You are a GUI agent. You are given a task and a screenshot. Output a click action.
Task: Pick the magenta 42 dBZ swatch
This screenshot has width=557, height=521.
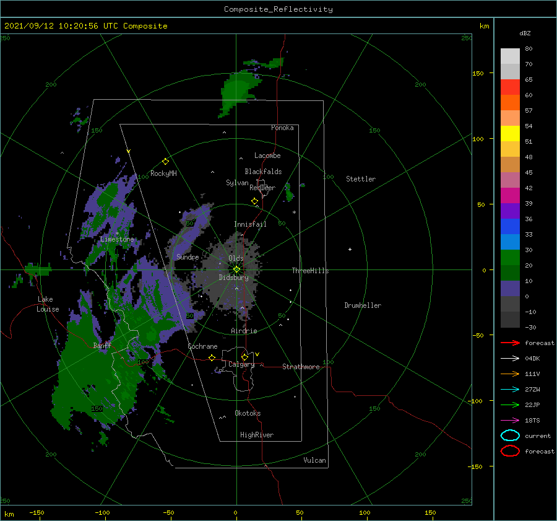point(510,195)
